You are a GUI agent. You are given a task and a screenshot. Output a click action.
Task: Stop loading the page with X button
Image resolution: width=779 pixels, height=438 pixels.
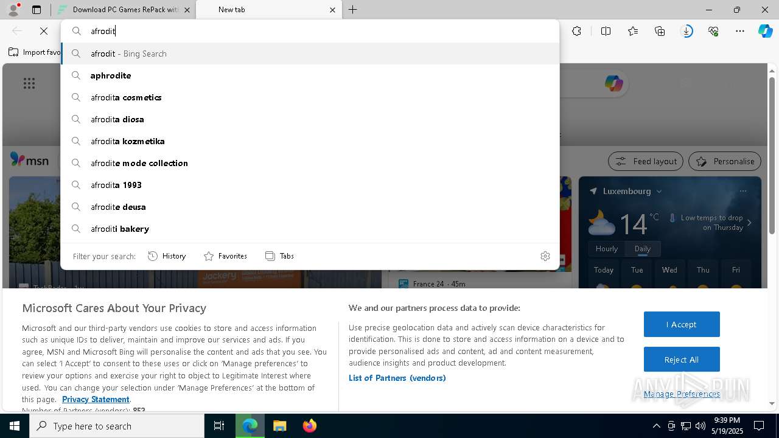44,31
